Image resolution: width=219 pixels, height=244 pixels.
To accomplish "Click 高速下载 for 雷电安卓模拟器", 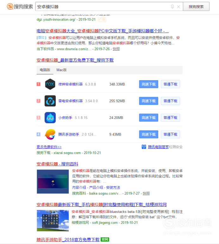I will 149,101.
